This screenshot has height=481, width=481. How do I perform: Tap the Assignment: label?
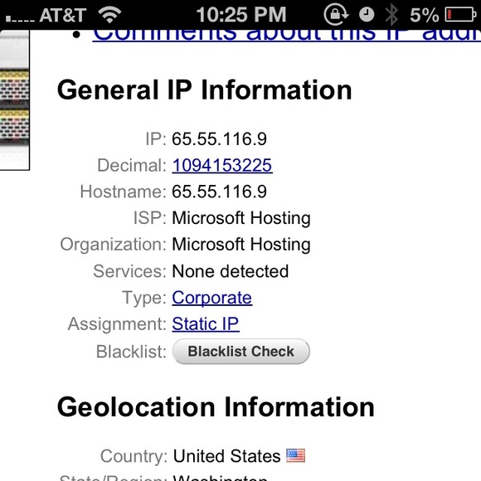pyautogui.click(x=117, y=324)
